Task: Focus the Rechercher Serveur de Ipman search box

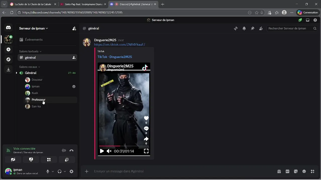Action: pos(292,28)
